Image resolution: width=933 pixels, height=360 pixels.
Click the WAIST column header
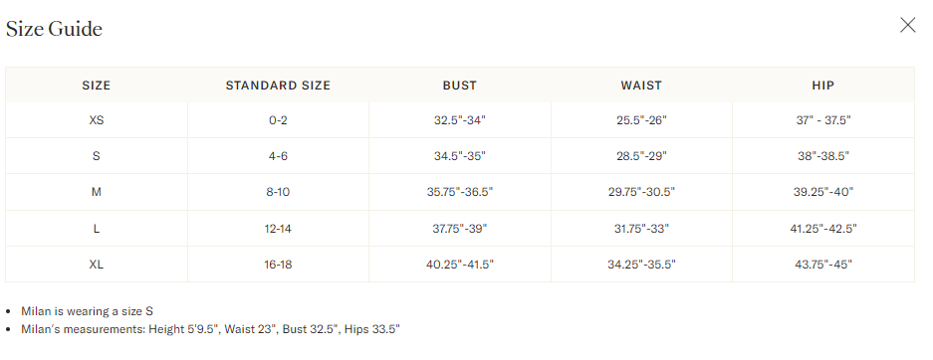pyautogui.click(x=641, y=86)
